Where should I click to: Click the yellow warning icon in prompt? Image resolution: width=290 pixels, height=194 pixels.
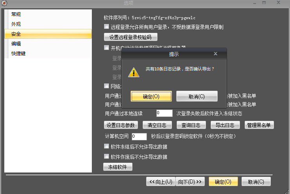[x=134, y=72]
